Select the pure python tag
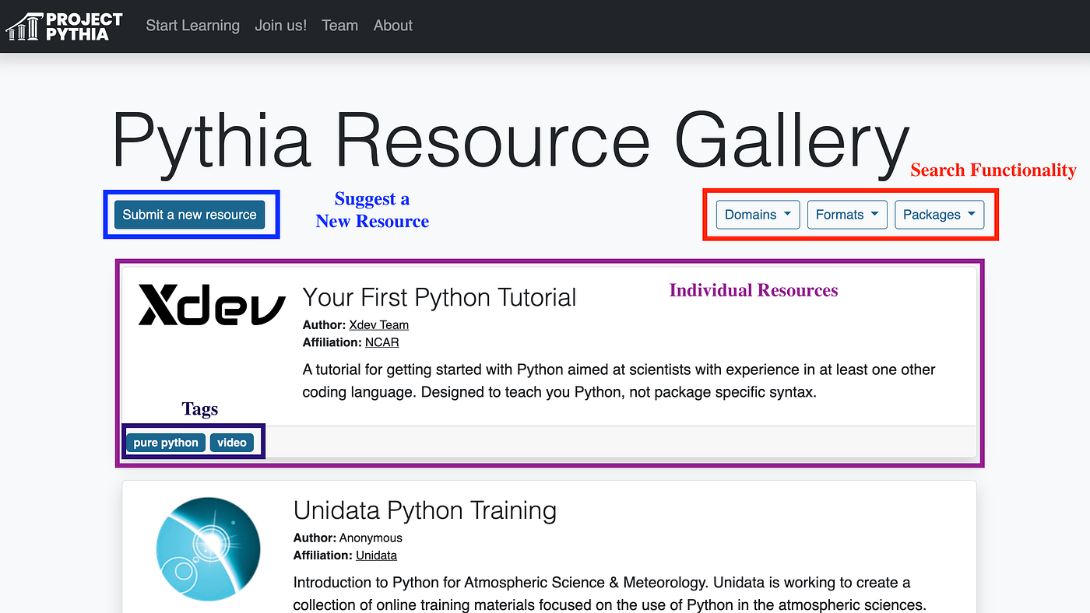This screenshot has width=1090, height=613. coord(165,442)
